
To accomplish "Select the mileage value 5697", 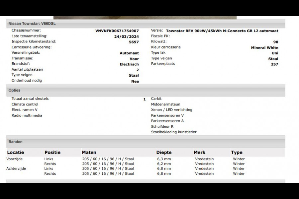I will (134, 42).
